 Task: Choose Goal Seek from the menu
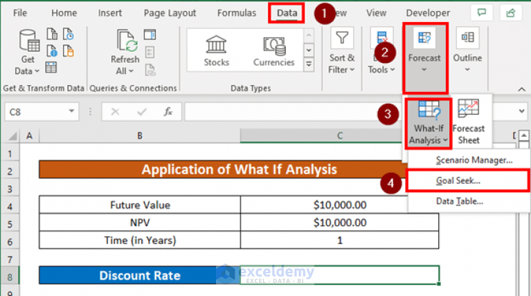(467, 181)
